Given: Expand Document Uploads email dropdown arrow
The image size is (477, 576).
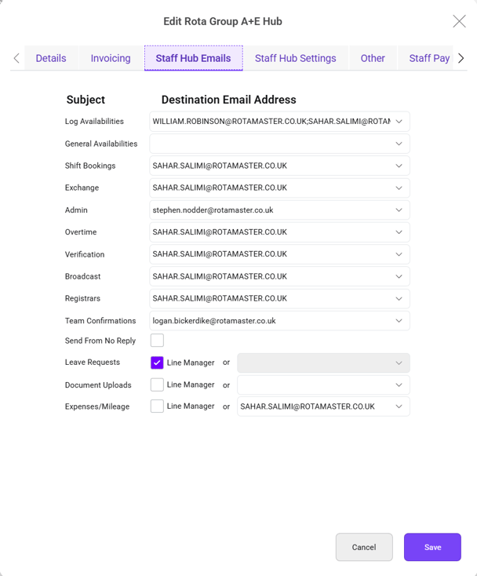Looking at the screenshot, I should click(x=399, y=385).
